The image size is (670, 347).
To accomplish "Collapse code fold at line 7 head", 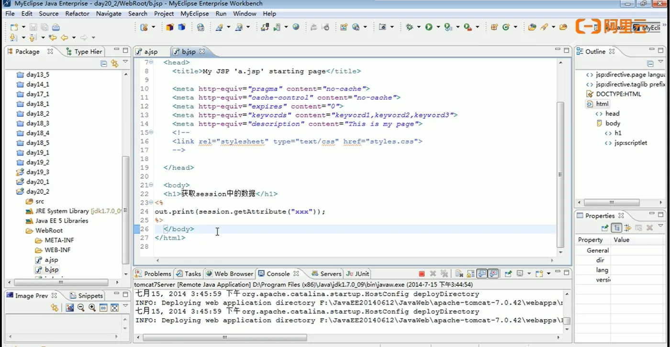I will click(151, 62).
